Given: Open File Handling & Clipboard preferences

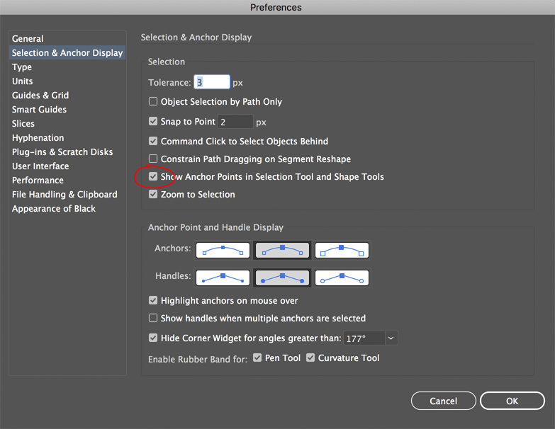Looking at the screenshot, I should [x=65, y=195].
